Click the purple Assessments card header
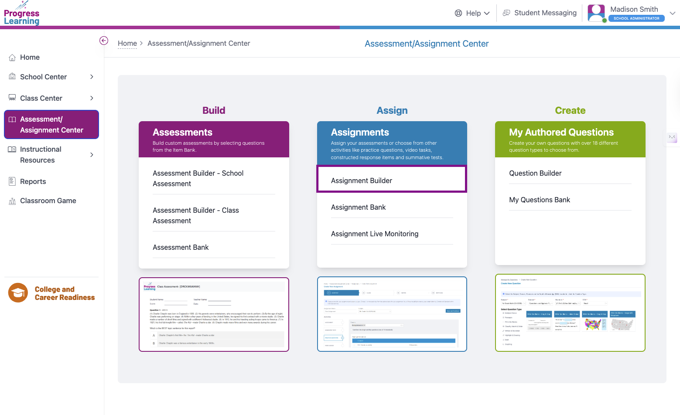The width and height of the screenshot is (680, 415). point(214,139)
